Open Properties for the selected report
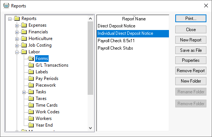 [x=190, y=60]
